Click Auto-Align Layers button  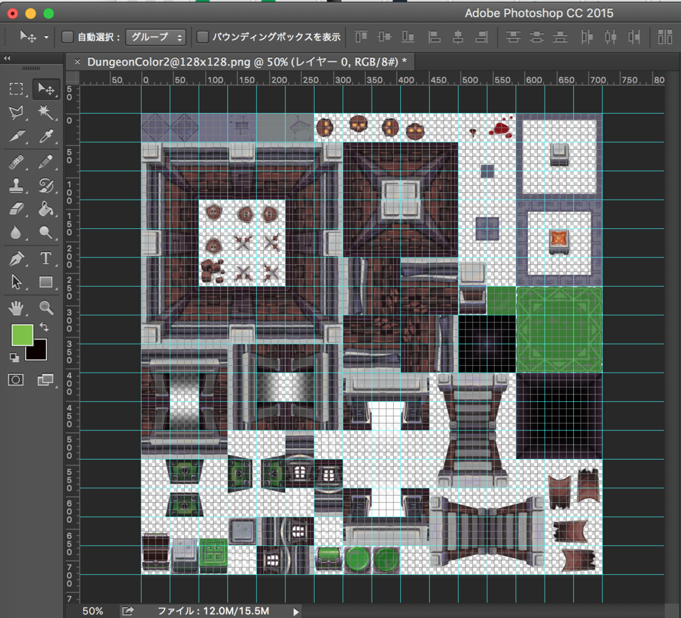[x=665, y=37]
